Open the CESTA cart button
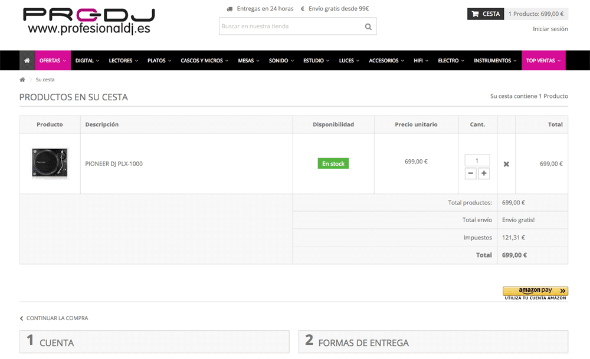The width and height of the screenshot is (590, 359). [x=486, y=14]
